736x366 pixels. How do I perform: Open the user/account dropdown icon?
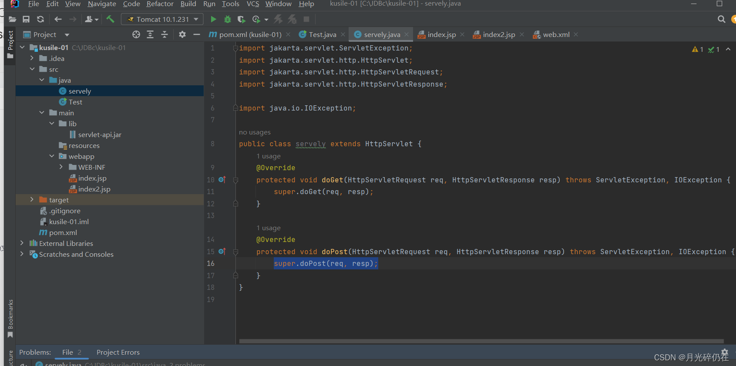(92, 19)
